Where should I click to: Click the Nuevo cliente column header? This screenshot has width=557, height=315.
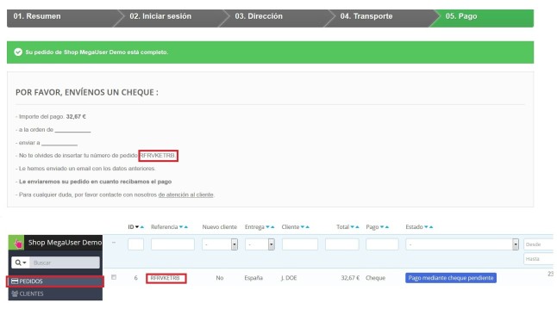220,227
